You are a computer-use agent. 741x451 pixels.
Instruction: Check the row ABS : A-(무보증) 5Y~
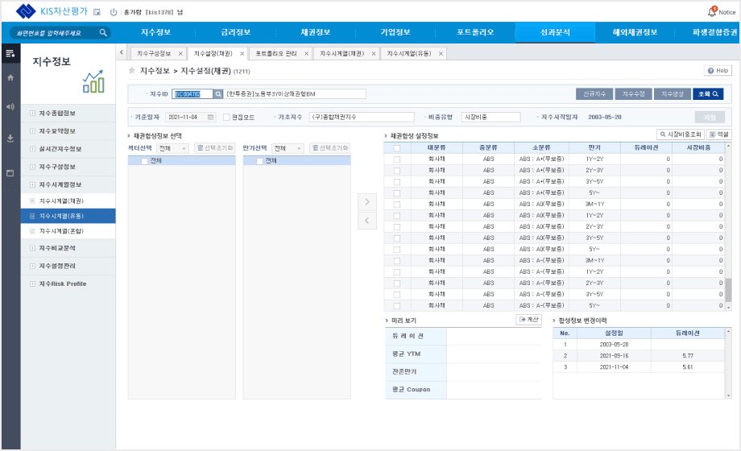pyautogui.click(x=397, y=306)
